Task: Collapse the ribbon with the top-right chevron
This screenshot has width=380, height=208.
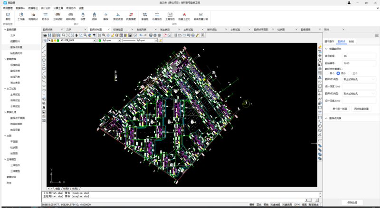Action: point(378,8)
